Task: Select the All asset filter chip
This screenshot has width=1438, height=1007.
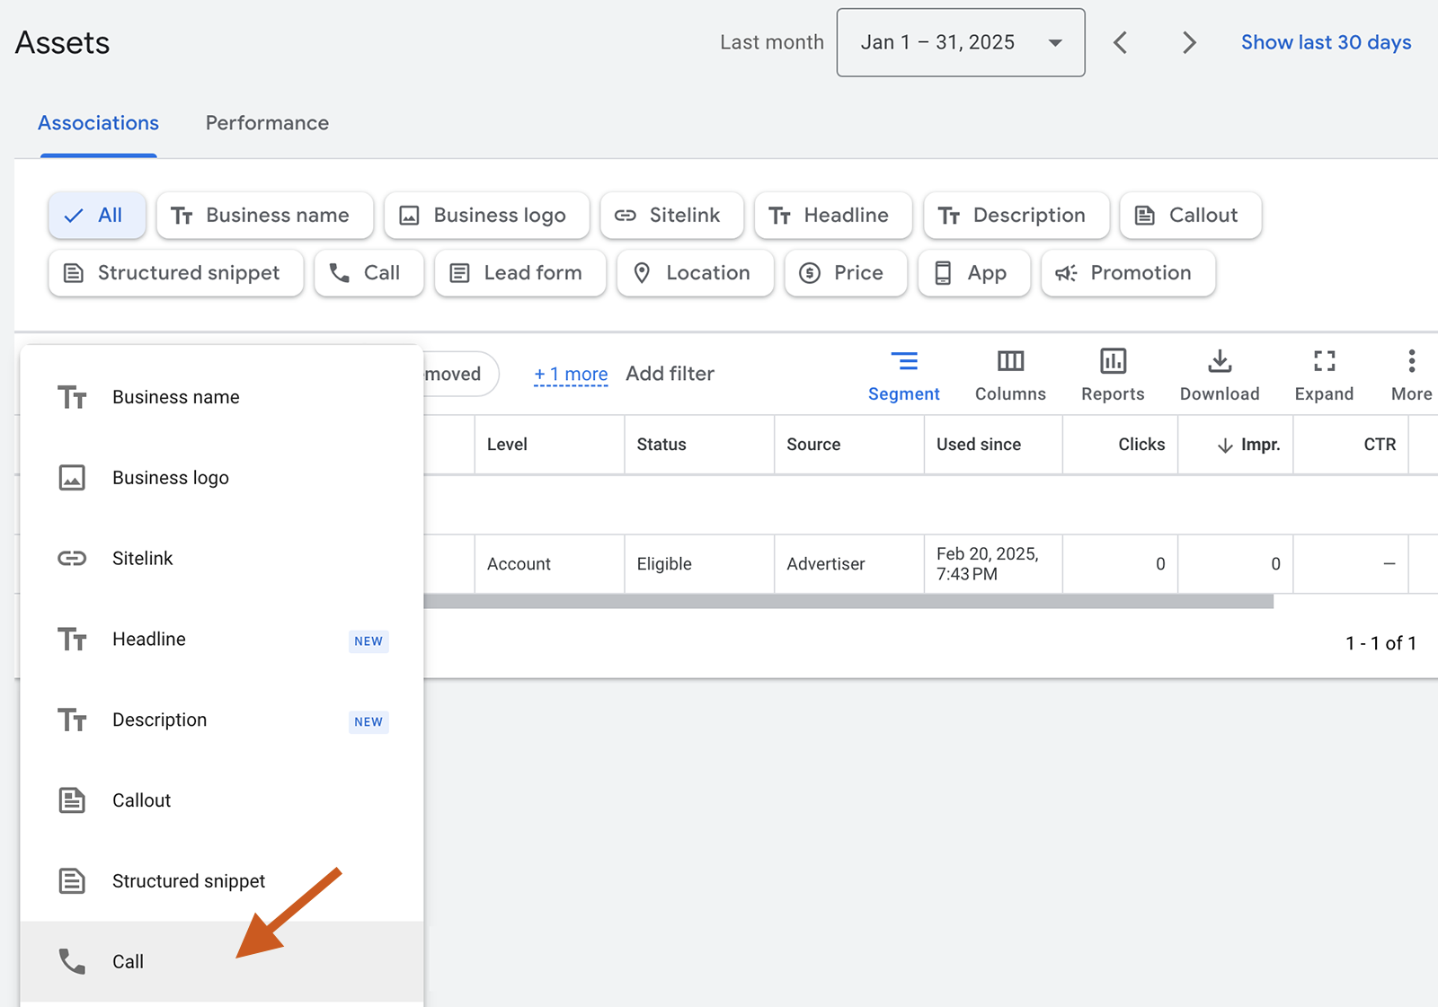Action: tap(97, 216)
